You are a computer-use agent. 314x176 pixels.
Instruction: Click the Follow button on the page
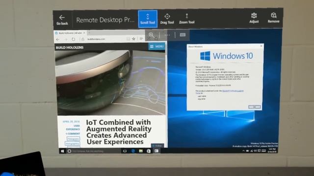tap(157, 146)
